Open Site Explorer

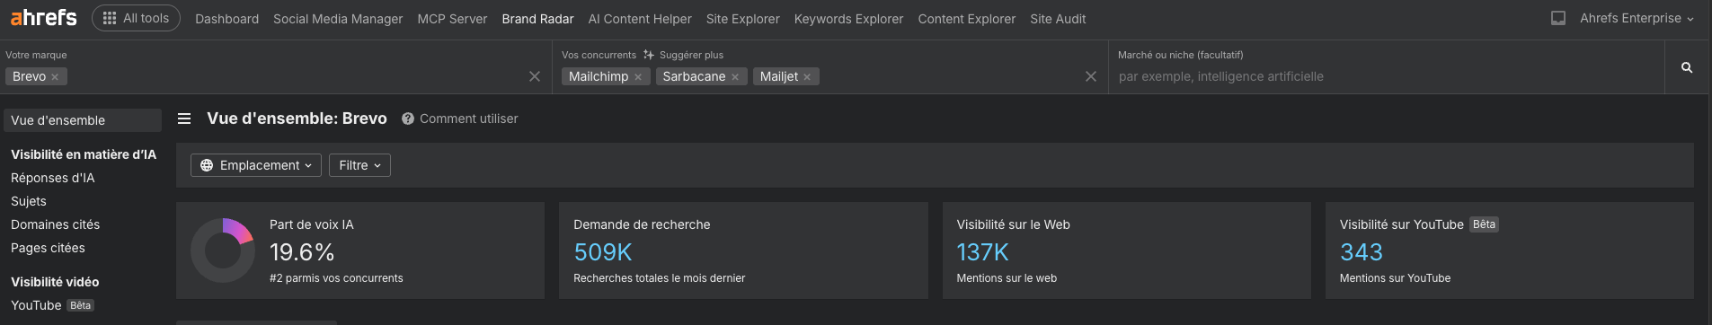click(x=743, y=19)
